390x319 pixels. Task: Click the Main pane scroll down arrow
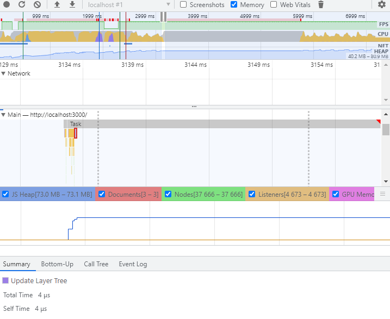click(386, 182)
